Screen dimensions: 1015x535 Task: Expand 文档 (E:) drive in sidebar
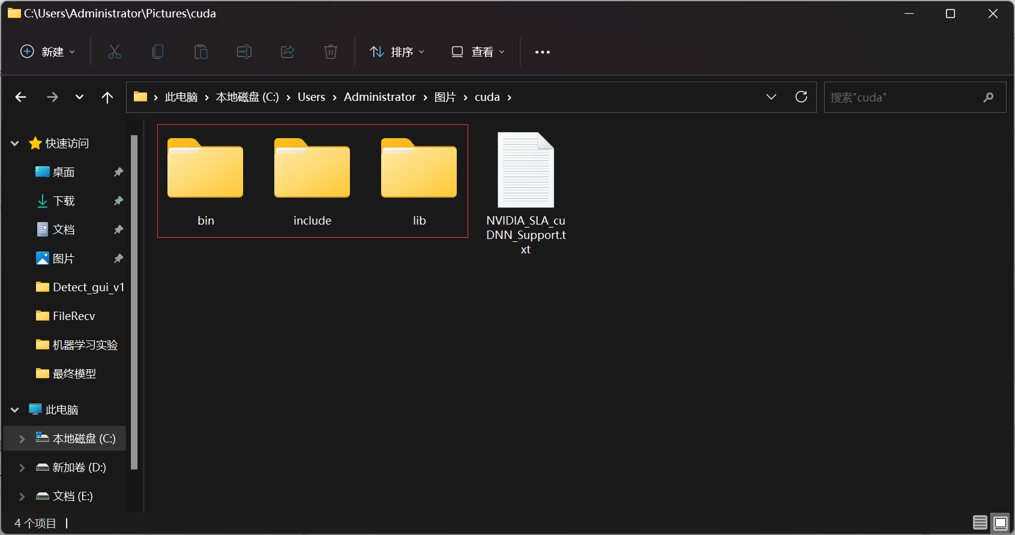[x=22, y=497]
